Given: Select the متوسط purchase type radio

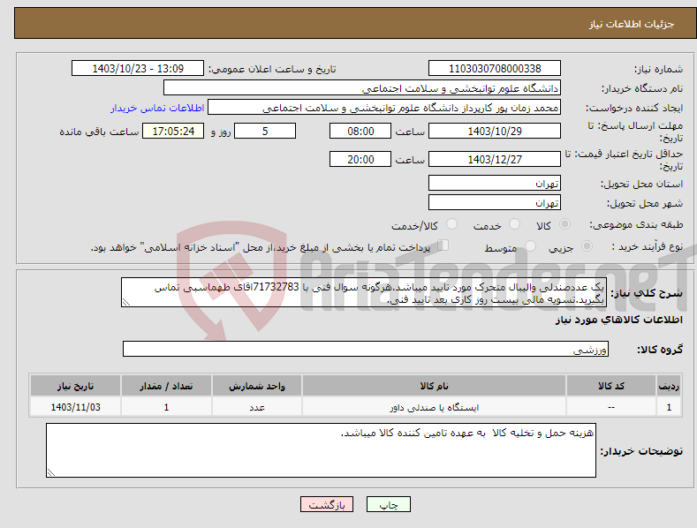Looking at the screenshot, I should pos(530,245).
